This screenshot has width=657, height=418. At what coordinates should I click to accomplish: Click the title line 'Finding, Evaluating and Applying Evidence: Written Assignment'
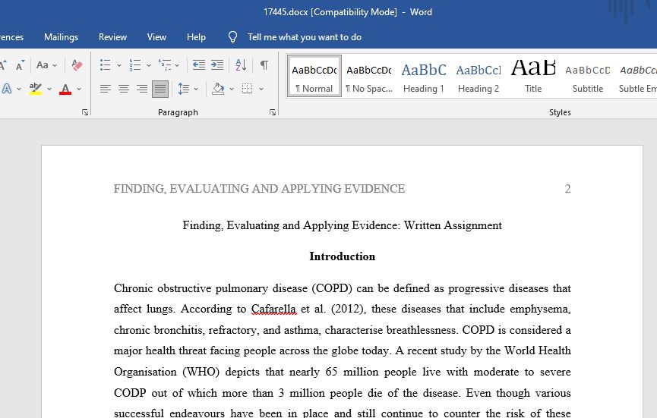[x=343, y=225]
